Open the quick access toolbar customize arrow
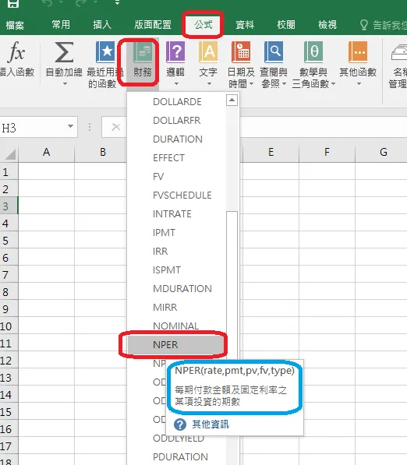The height and width of the screenshot is (465, 407). tap(117, 2)
